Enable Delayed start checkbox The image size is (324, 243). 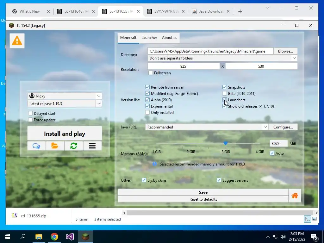30,114
